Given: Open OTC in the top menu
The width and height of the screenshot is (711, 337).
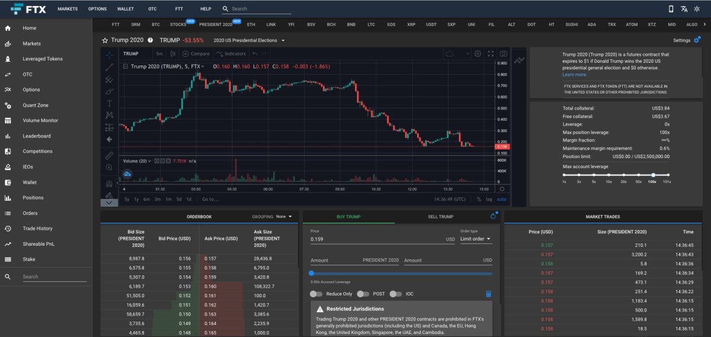Looking at the screenshot, I should [152, 9].
